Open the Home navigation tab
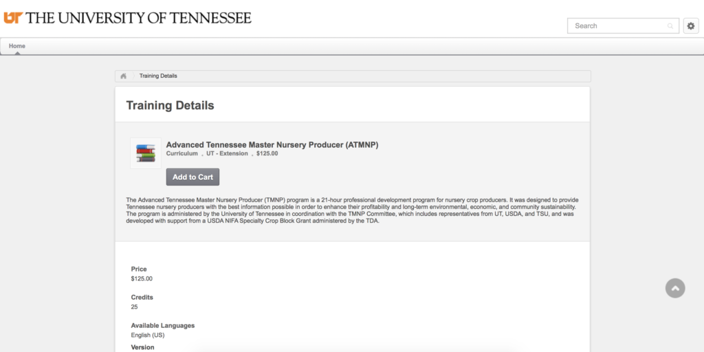The height and width of the screenshot is (352, 704). 17,46
